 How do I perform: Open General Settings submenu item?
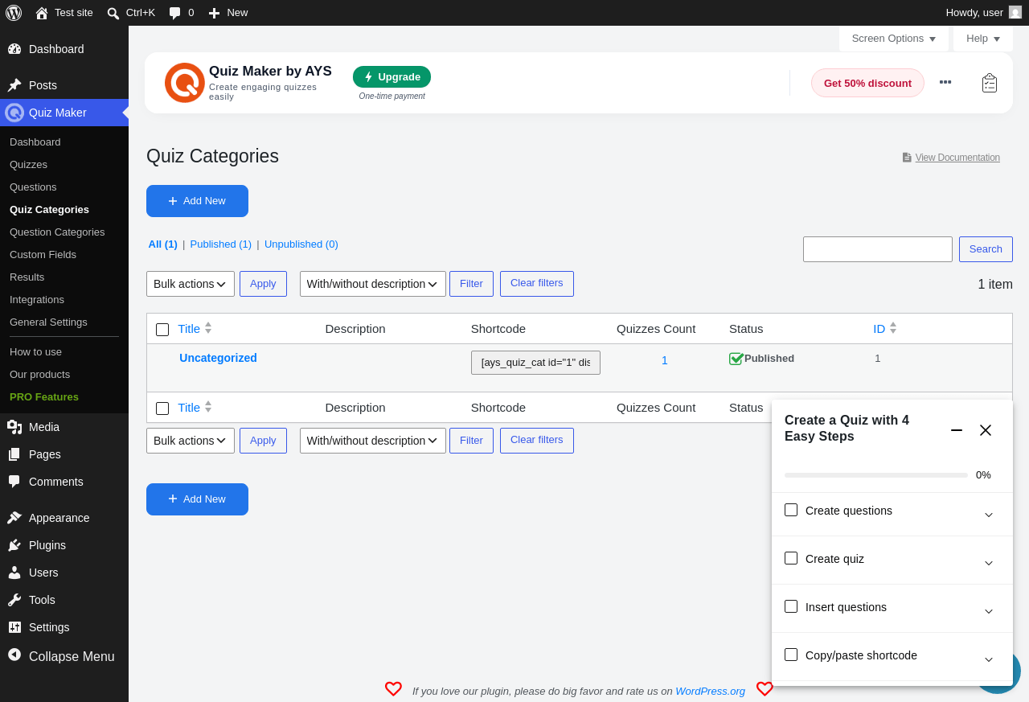(48, 322)
